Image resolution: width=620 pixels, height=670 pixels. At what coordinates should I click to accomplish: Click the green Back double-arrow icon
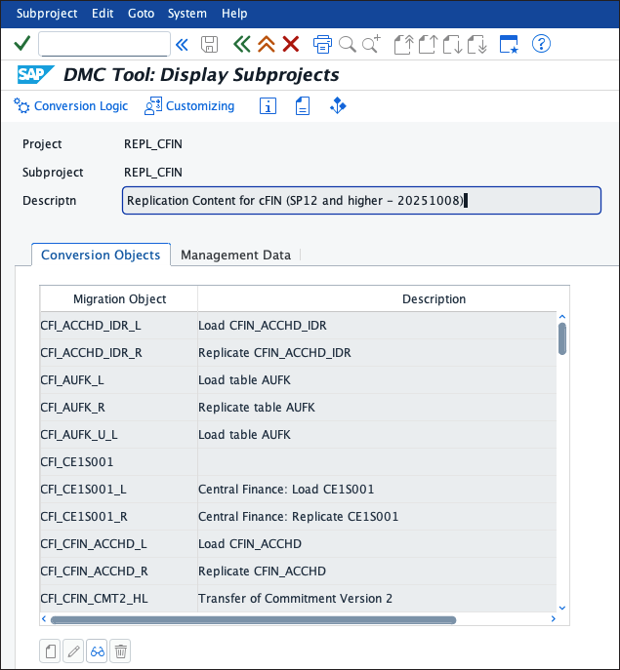tap(242, 44)
